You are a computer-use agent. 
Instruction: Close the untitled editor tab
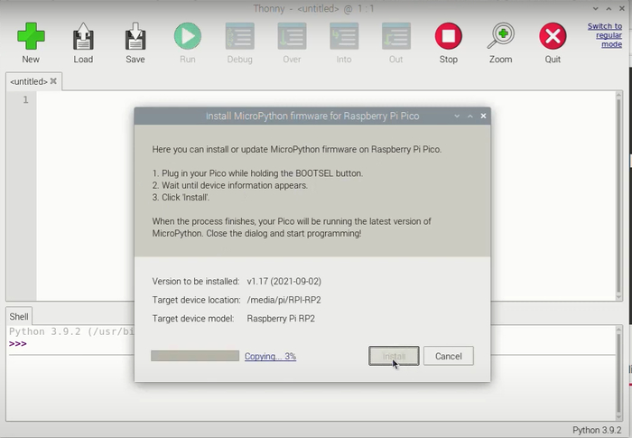(53, 81)
